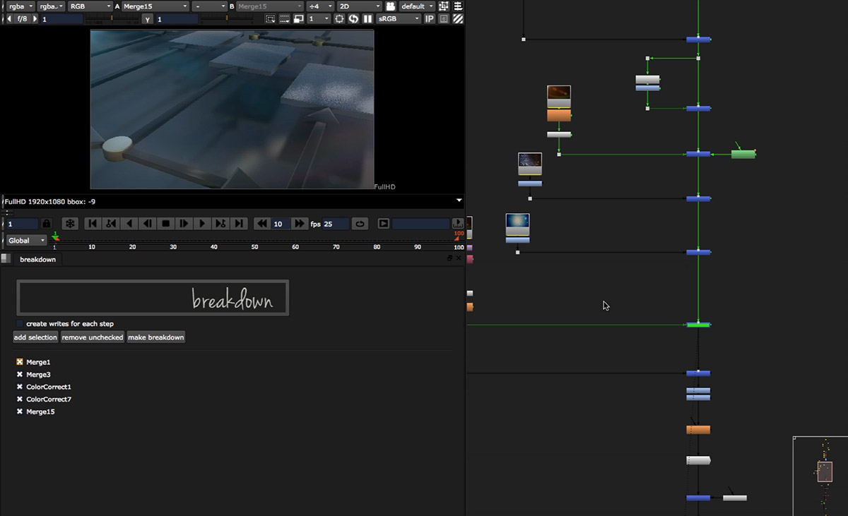Toggle the IP input process button

[429, 19]
